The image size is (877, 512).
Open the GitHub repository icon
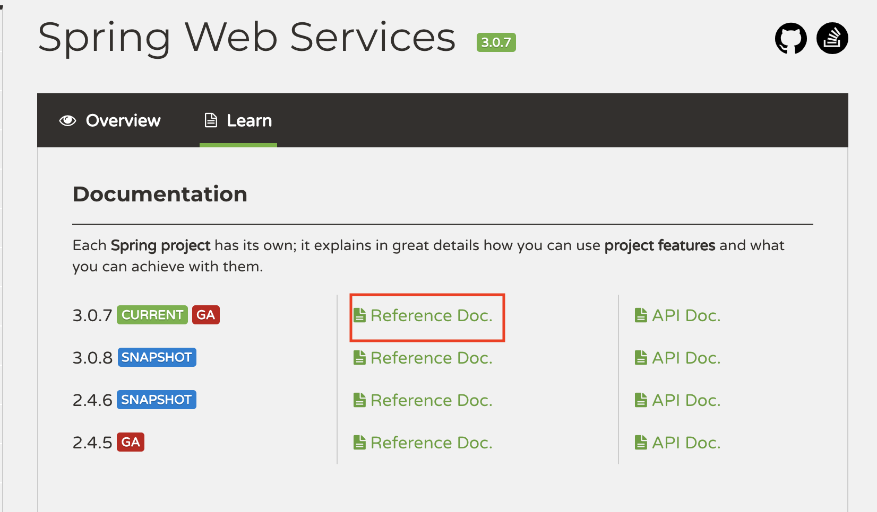pyautogui.click(x=790, y=38)
